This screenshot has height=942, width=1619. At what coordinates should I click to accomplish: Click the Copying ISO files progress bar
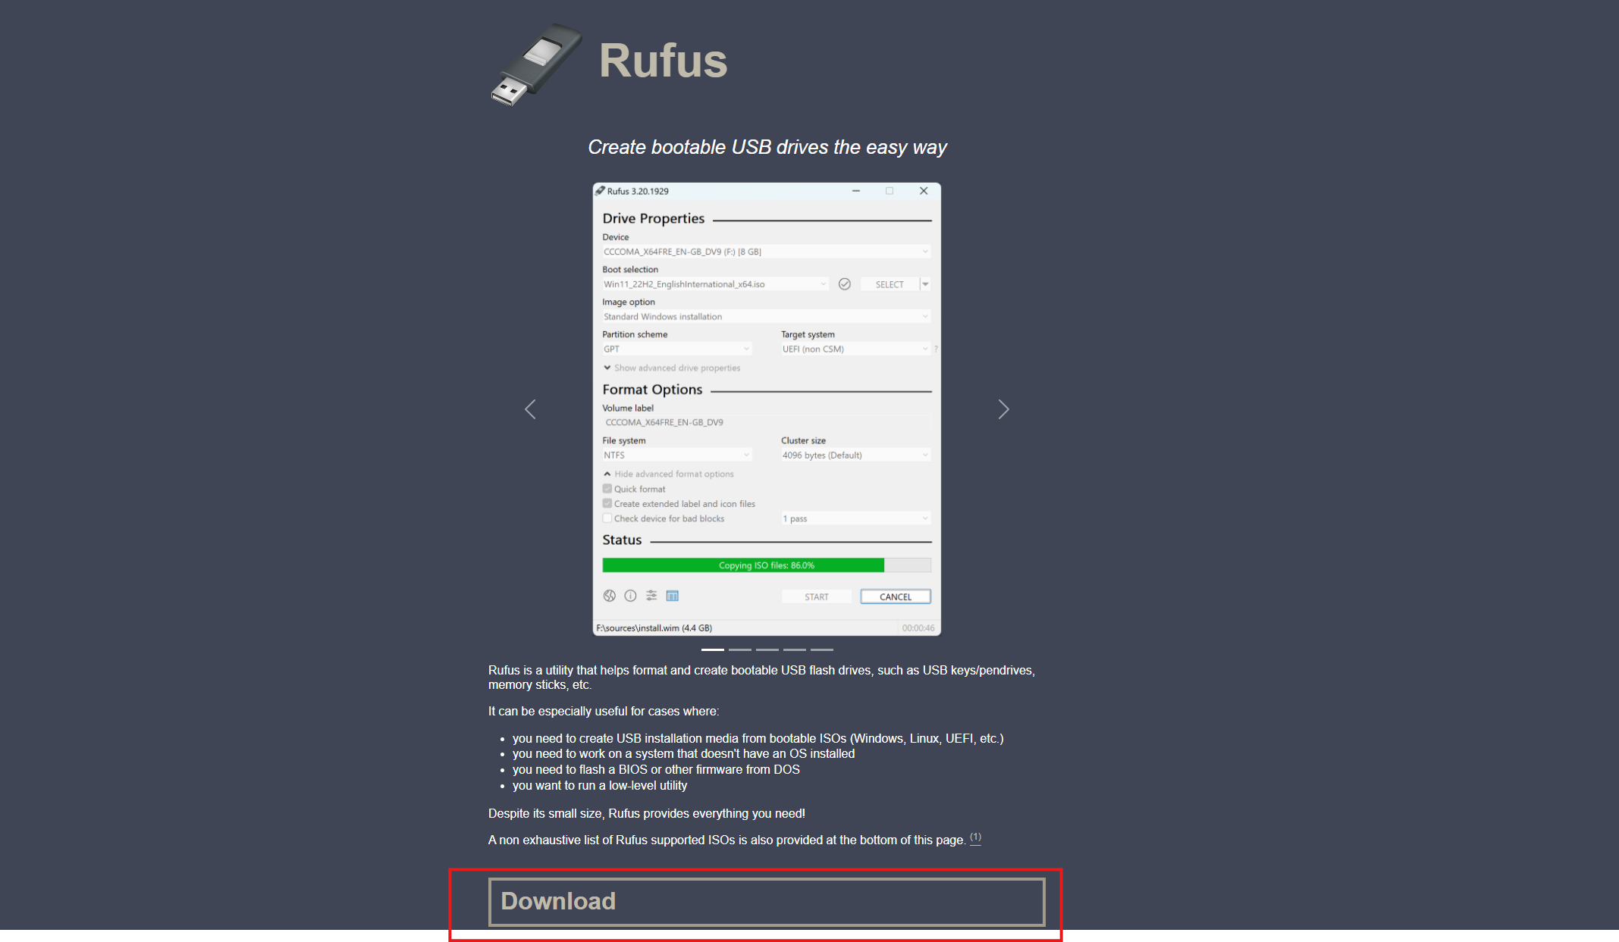click(767, 565)
